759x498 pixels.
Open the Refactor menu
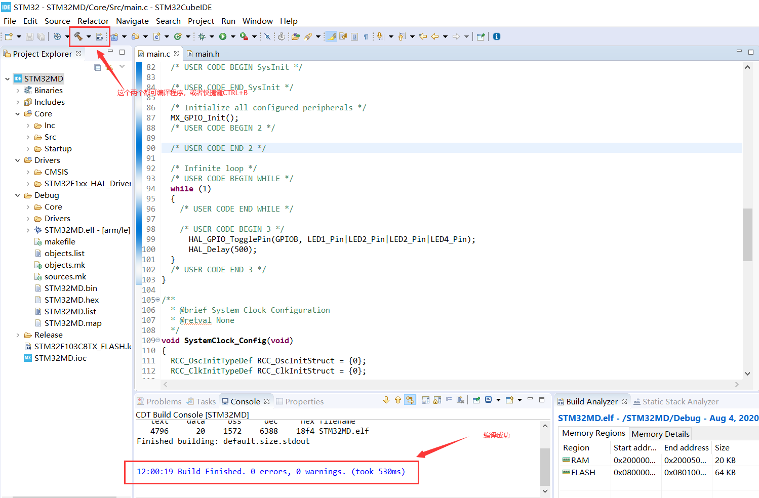pyautogui.click(x=93, y=21)
